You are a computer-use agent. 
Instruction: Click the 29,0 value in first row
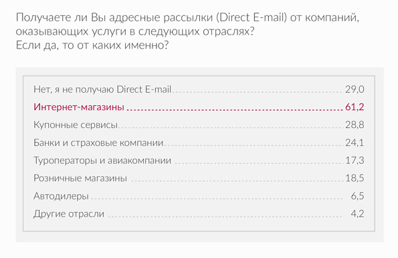pyautogui.click(x=355, y=89)
